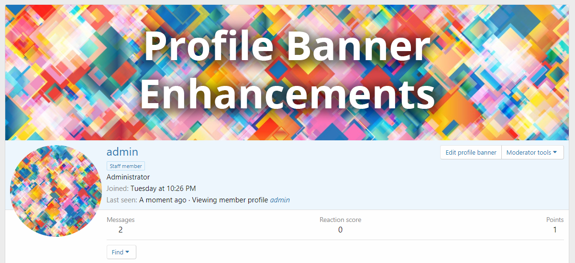Click the Points stat label
575x263 pixels.
555,220
